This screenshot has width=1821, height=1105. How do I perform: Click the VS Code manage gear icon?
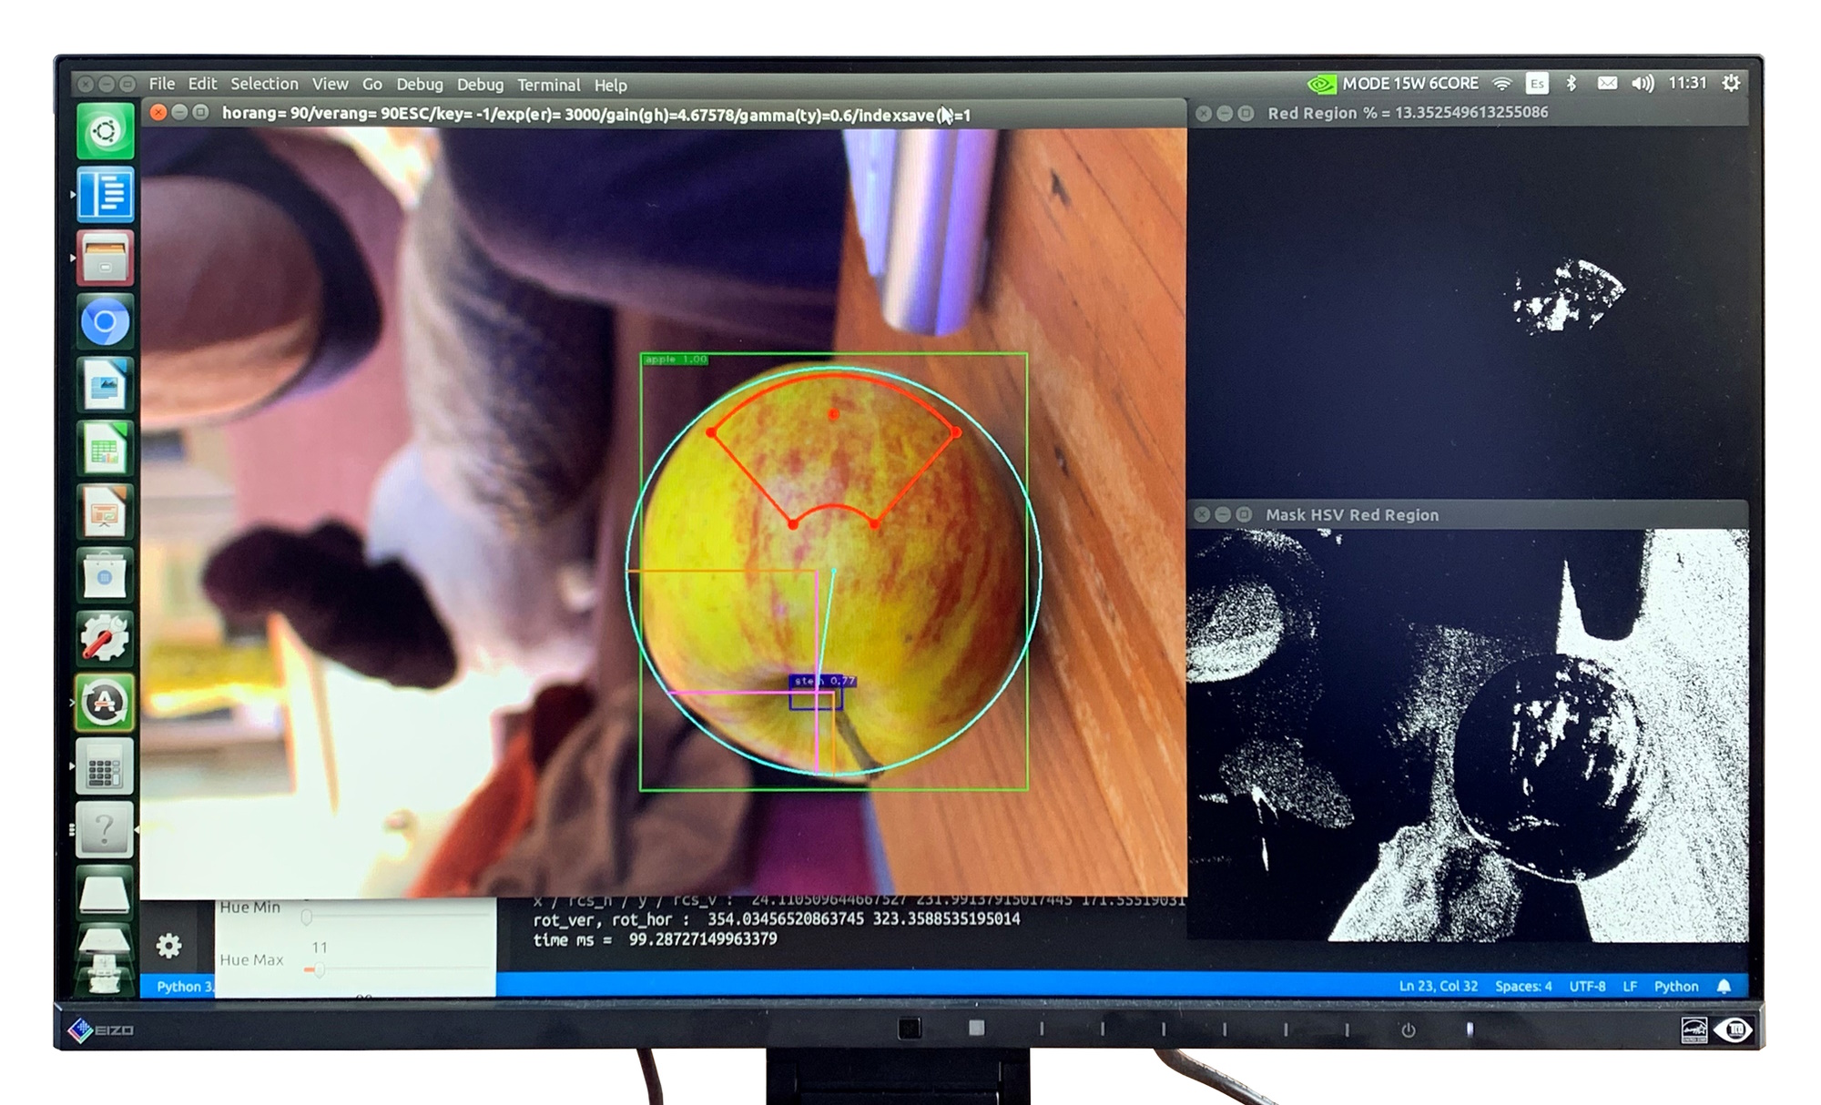click(168, 947)
